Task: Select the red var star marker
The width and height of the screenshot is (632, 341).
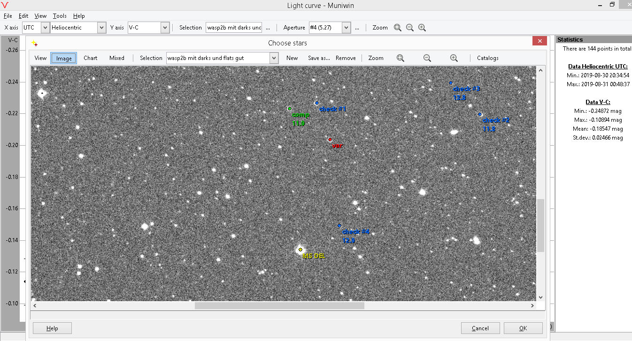Action: point(330,140)
